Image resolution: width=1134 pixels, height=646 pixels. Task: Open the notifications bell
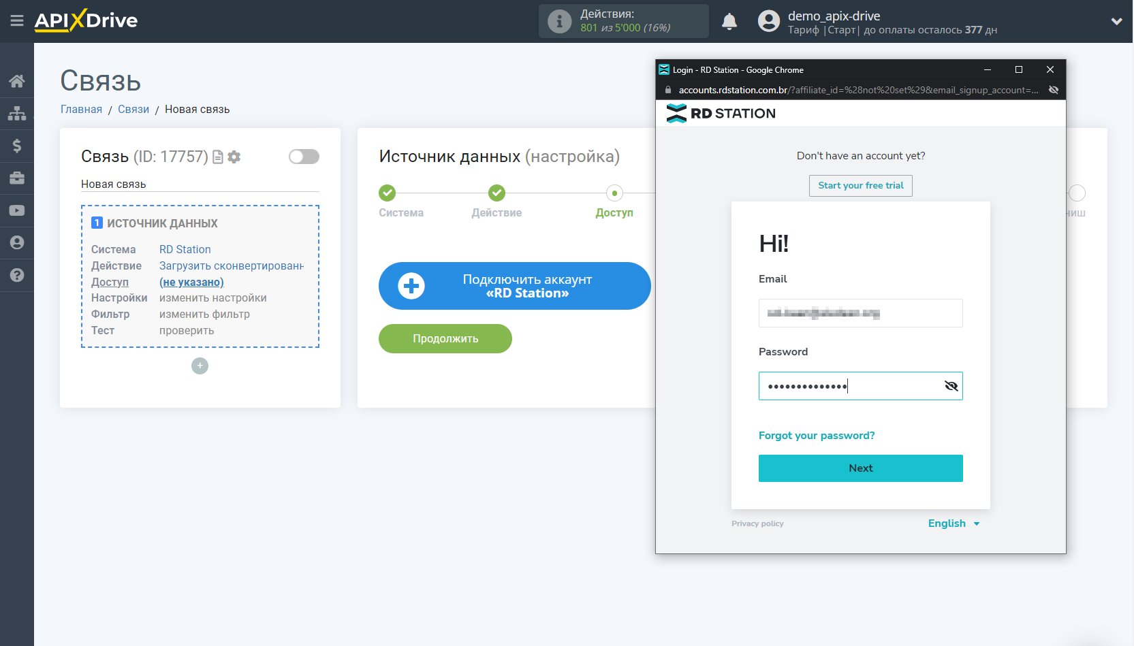(729, 21)
